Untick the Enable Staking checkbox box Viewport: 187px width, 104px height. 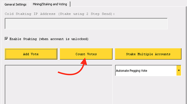[x=6, y=39]
